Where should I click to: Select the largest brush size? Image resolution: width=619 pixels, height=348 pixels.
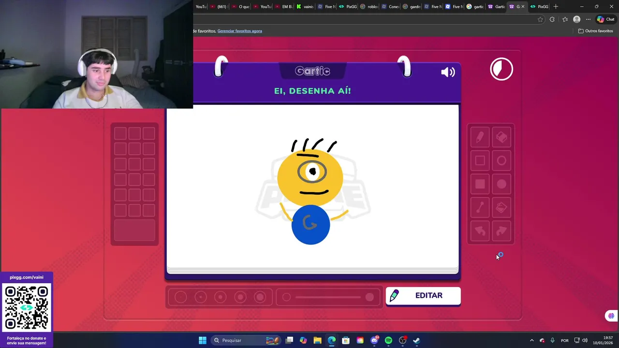pos(260,297)
